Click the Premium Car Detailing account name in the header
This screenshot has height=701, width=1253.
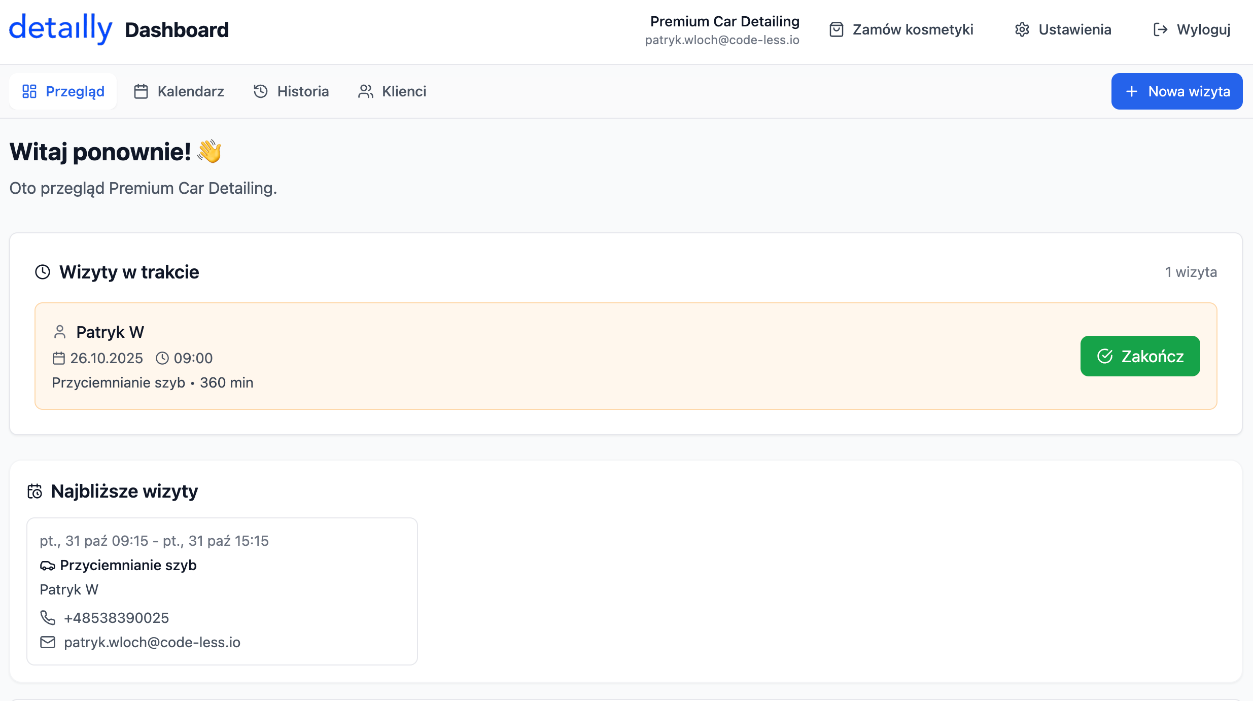coord(724,21)
